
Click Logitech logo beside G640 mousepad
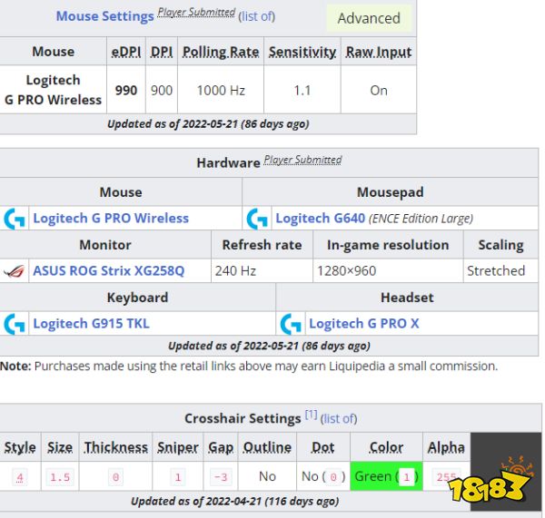[x=257, y=219]
